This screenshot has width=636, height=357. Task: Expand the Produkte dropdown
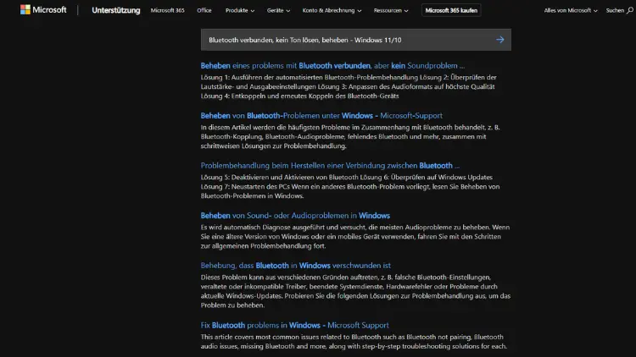click(240, 10)
